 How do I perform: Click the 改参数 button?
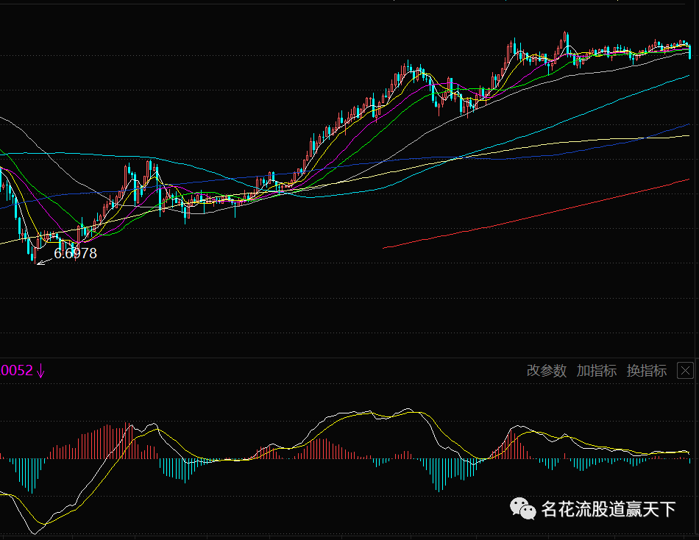(x=546, y=371)
